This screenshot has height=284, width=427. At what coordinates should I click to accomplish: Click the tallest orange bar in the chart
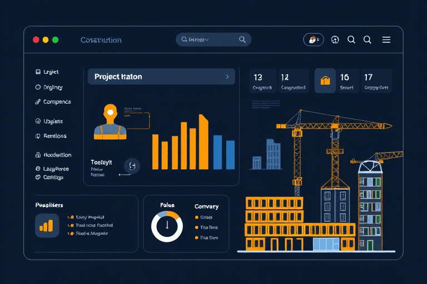(x=203, y=142)
